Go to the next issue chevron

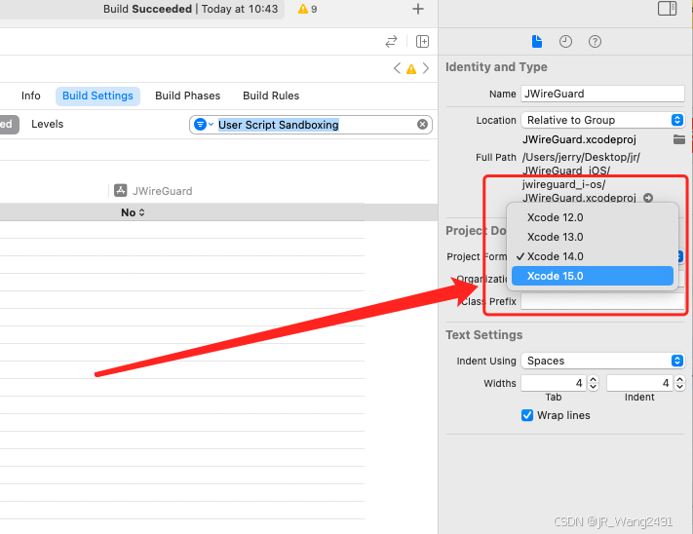[426, 68]
